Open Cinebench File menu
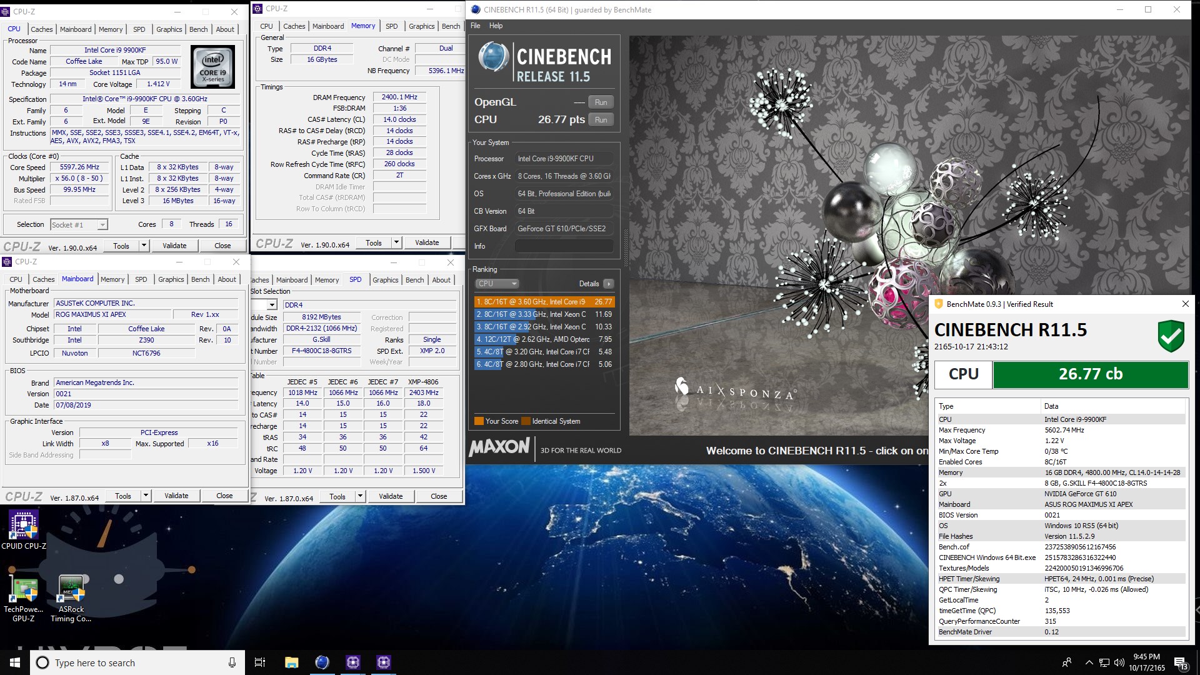 [476, 26]
